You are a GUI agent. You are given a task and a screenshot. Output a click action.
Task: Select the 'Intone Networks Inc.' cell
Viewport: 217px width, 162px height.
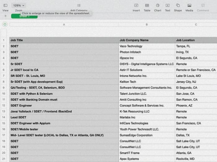pyautogui.click(x=147, y=76)
